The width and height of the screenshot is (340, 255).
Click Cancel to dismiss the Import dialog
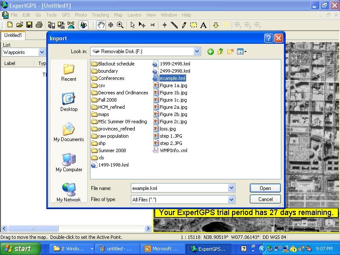[265, 199]
